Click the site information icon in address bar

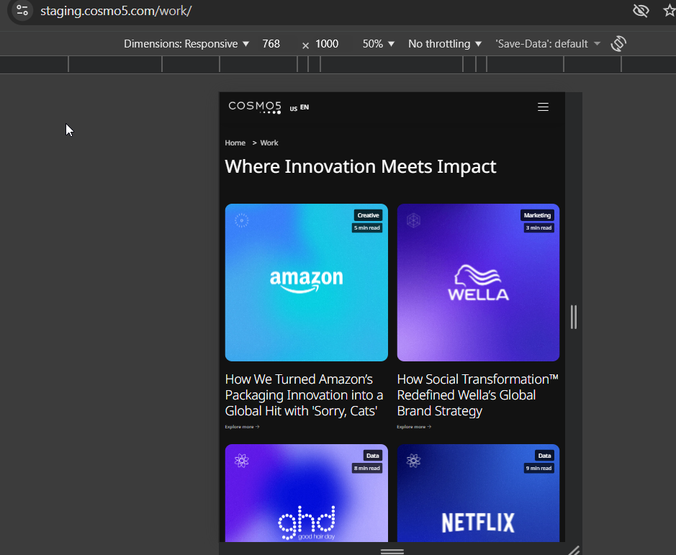[22, 11]
